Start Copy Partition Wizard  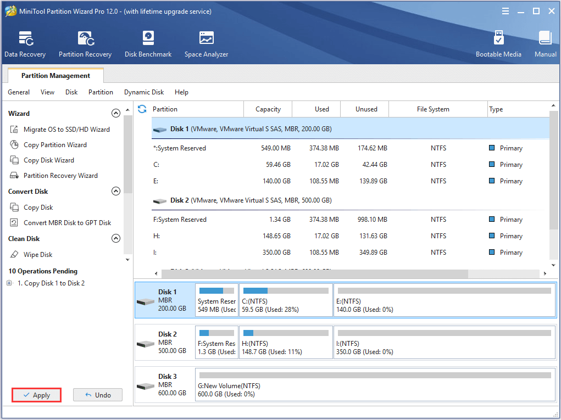pyautogui.click(x=48, y=145)
